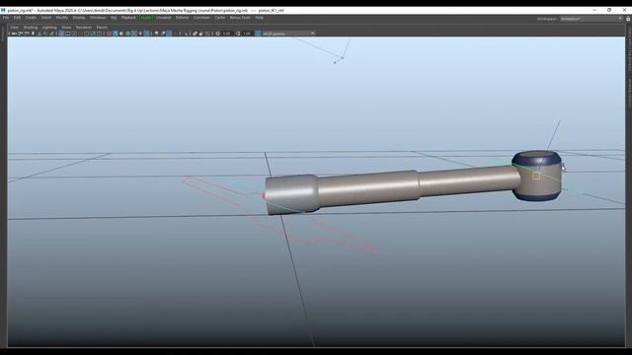Select the dark blue piston cap
632x355 pixels.
(x=536, y=158)
